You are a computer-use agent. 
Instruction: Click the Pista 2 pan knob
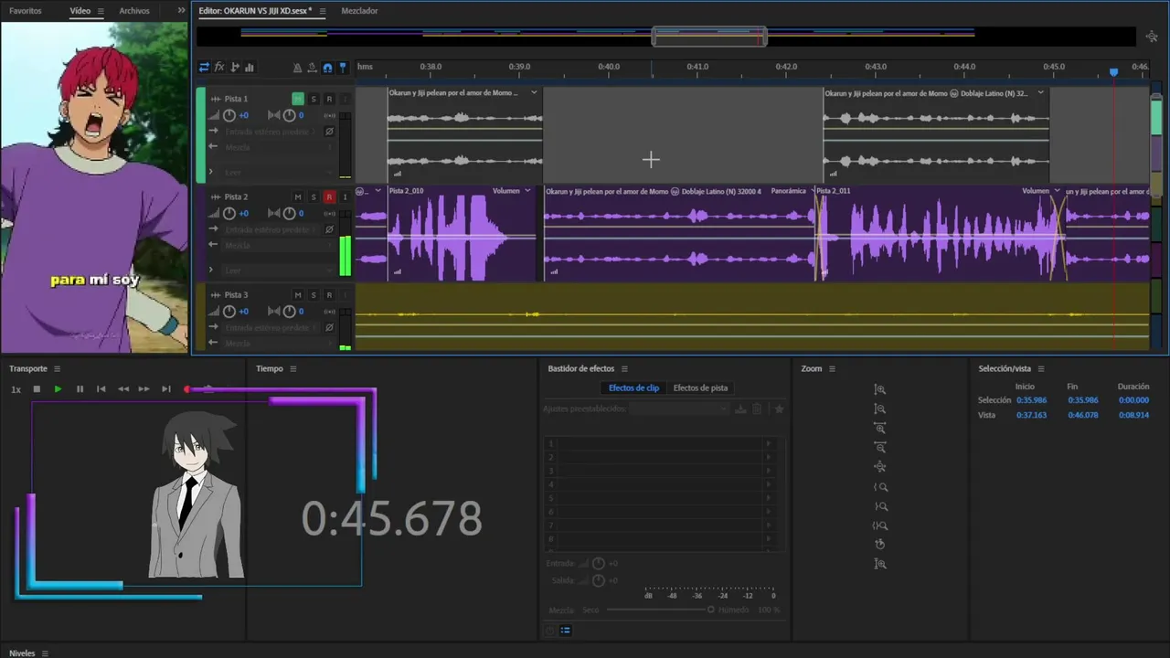(x=289, y=213)
